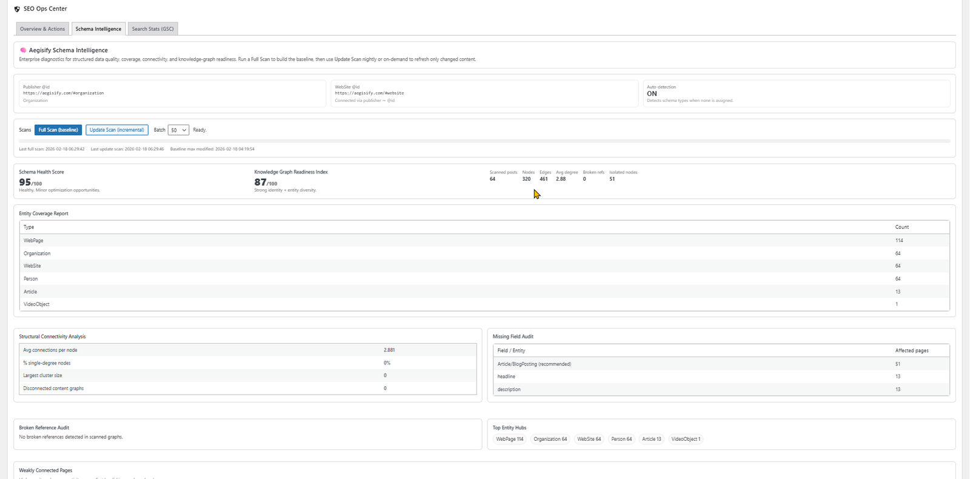Viewport: 970px width, 479px height.
Task: Run the Update Scan (incremental)
Action: pos(117,130)
